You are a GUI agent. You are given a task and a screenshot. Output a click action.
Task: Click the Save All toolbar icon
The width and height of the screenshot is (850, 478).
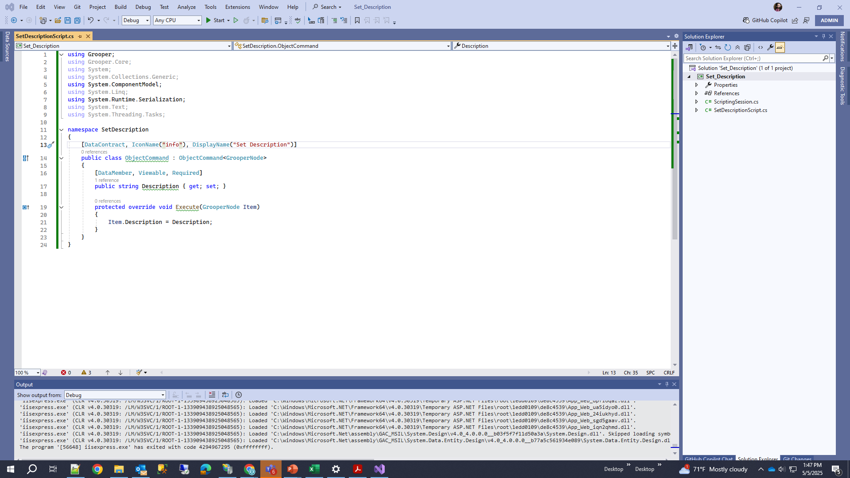point(77,20)
